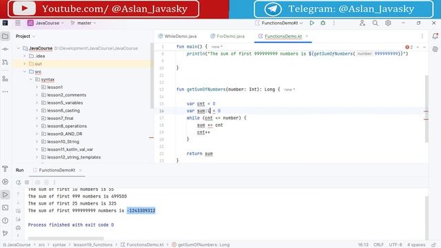Viewport: 441px width, 248px height.
Task: Open line:column position indicator
Action: pos(363,245)
